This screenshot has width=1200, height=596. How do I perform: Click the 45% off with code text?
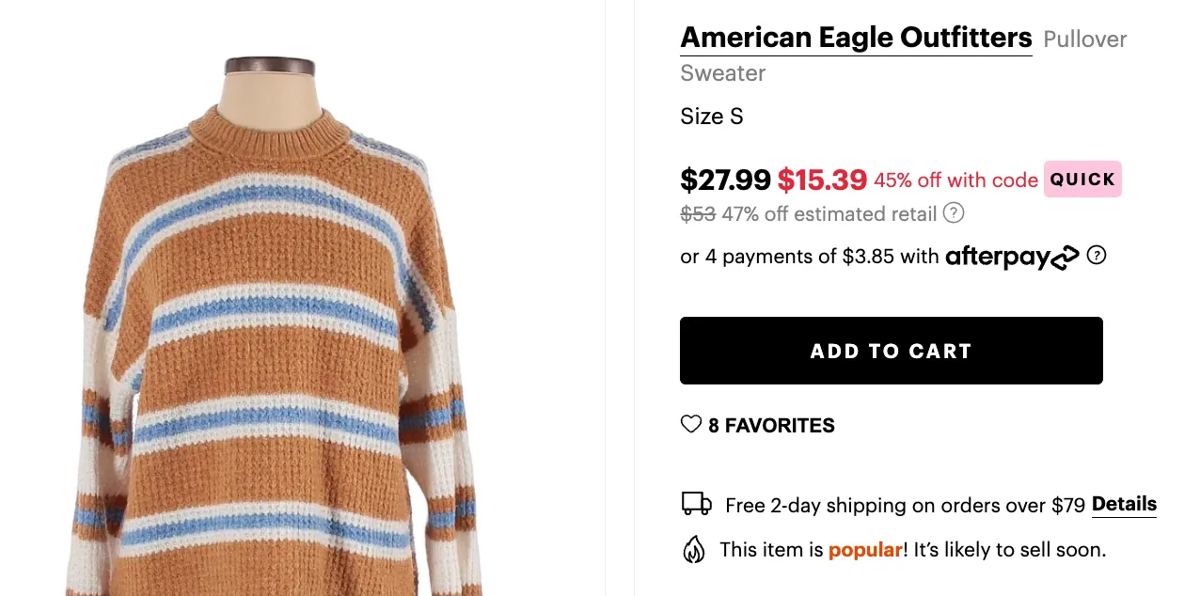point(955,180)
